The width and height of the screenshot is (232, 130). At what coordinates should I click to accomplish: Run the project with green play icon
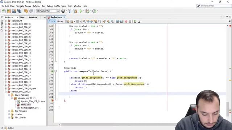(x=80, y=11)
